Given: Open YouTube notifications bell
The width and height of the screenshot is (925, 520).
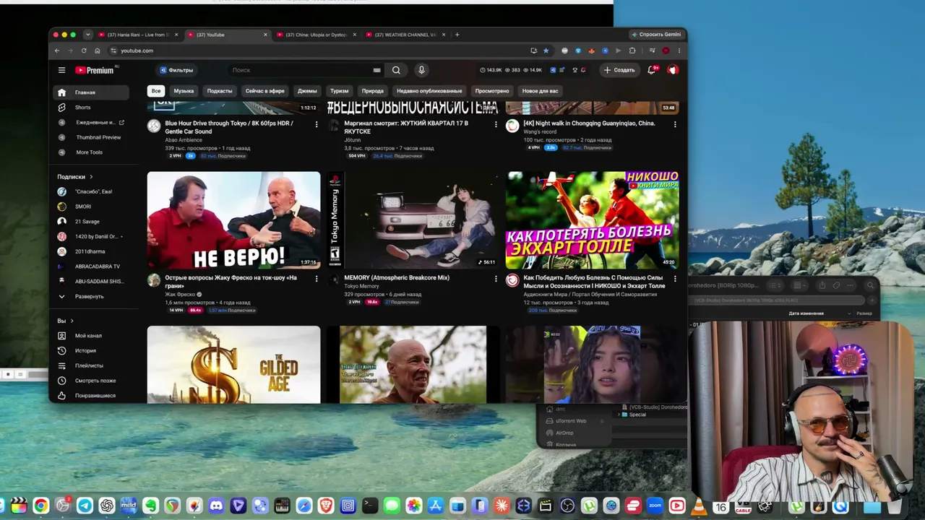Looking at the screenshot, I should [x=652, y=70].
